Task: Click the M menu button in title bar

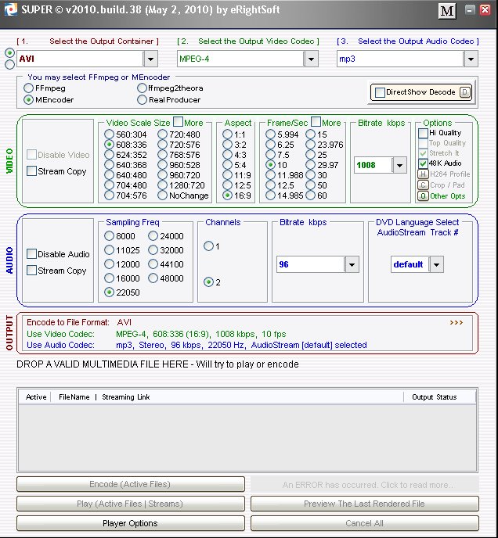Action: pos(447,11)
